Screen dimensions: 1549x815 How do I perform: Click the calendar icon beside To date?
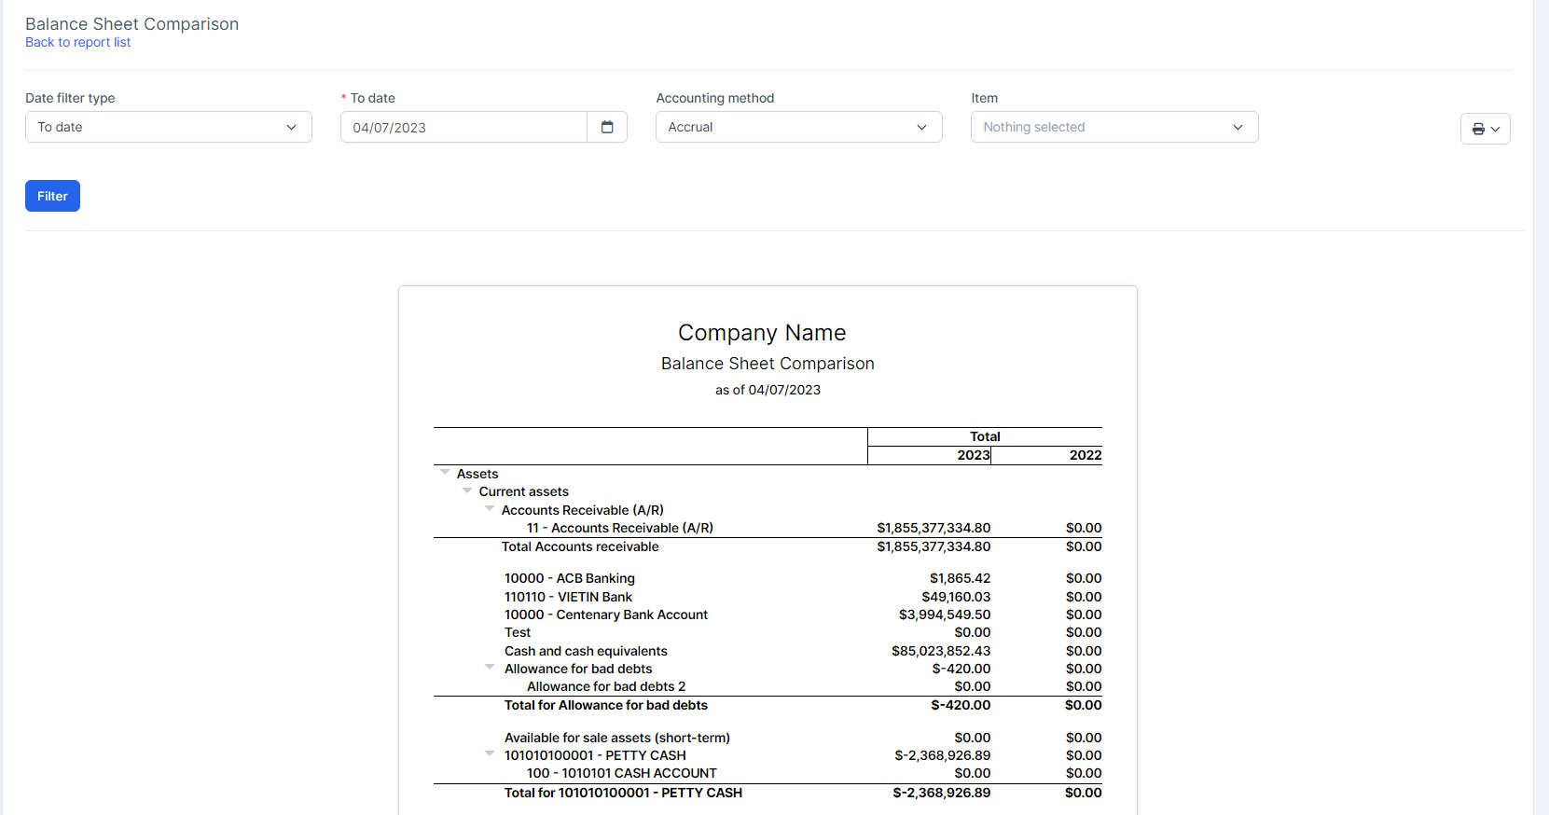607,127
